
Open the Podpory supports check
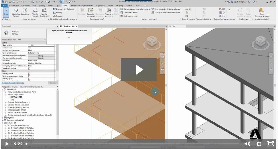[58, 16]
